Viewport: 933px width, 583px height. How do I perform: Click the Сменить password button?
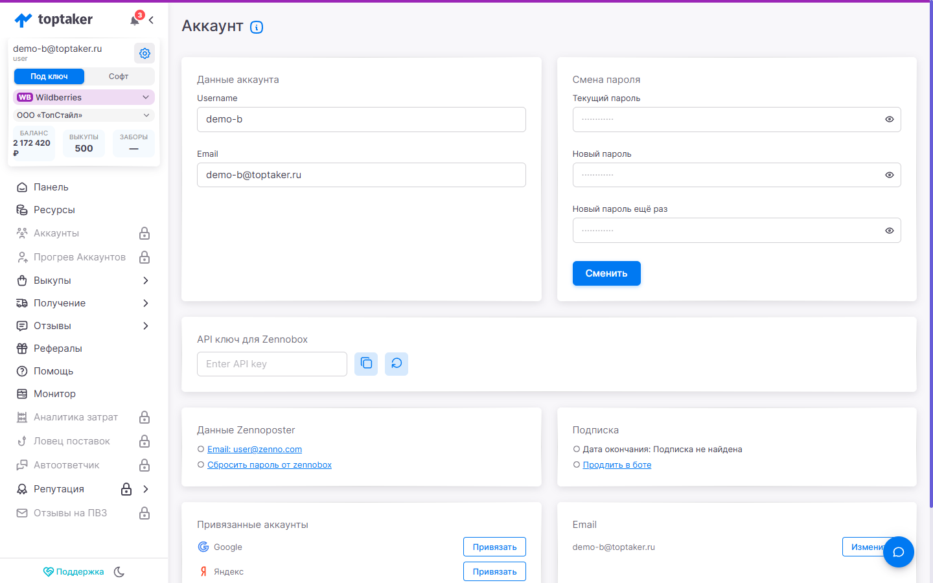pyautogui.click(x=606, y=273)
